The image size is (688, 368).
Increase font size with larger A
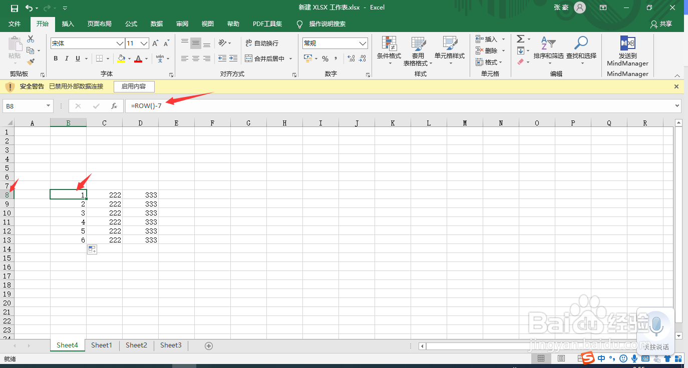click(x=156, y=43)
